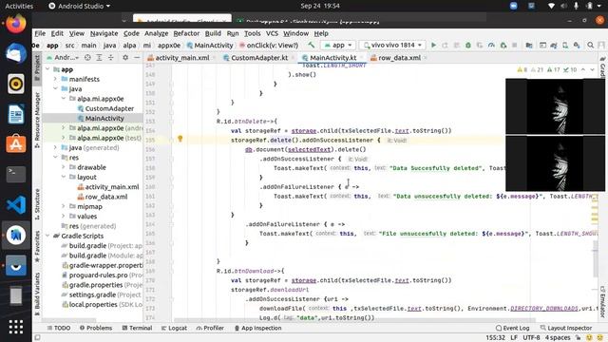Open the Profile app gauge icon
Screen dimensions: 608x342
click(491, 45)
